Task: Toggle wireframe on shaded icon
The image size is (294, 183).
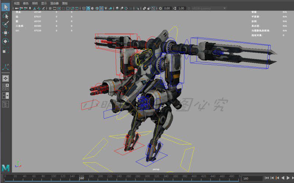Action: click(97, 8)
